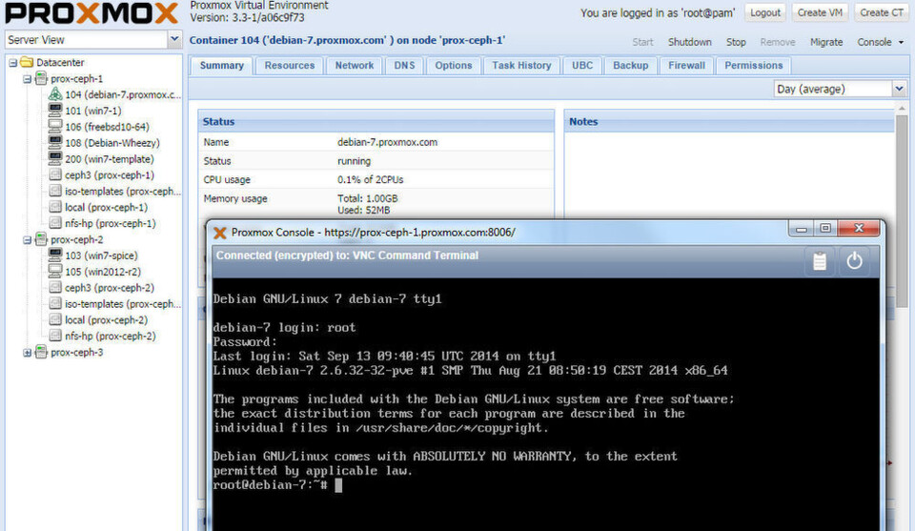The width and height of the screenshot is (915, 531).
Task: Open the Options tab
Action: (x=454, y=66)
